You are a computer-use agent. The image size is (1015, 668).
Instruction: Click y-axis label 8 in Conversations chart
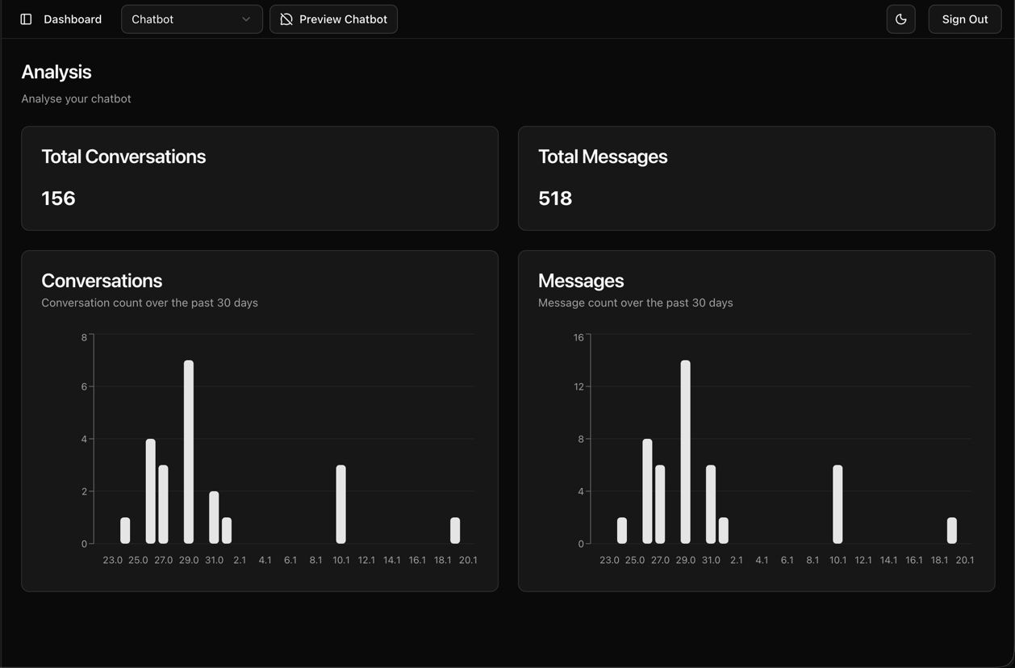coord(84,337)
